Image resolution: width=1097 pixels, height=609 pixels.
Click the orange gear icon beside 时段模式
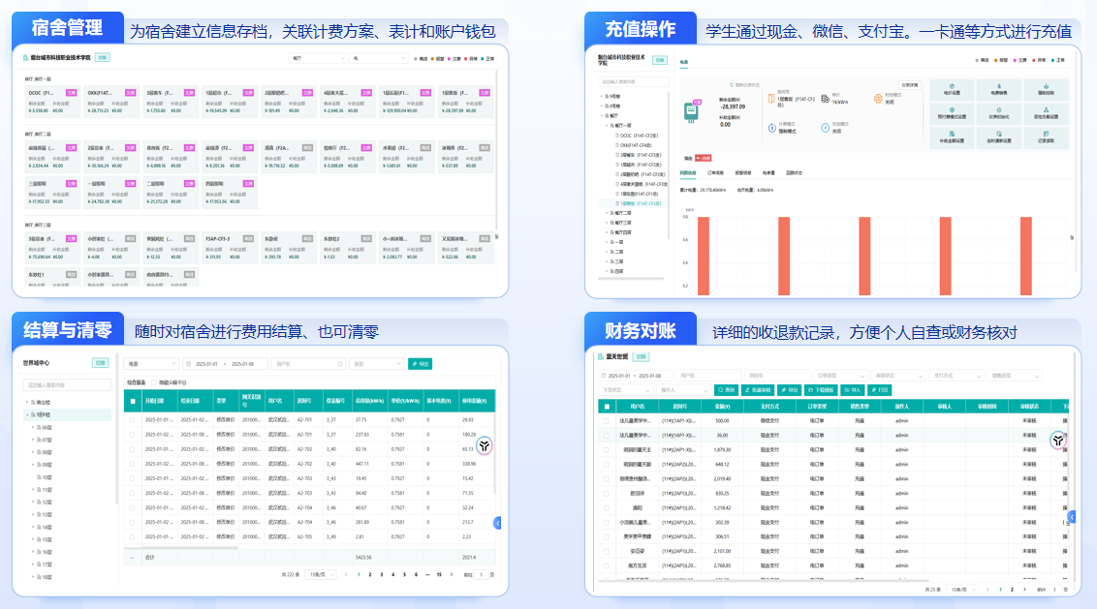pos(878,100)
